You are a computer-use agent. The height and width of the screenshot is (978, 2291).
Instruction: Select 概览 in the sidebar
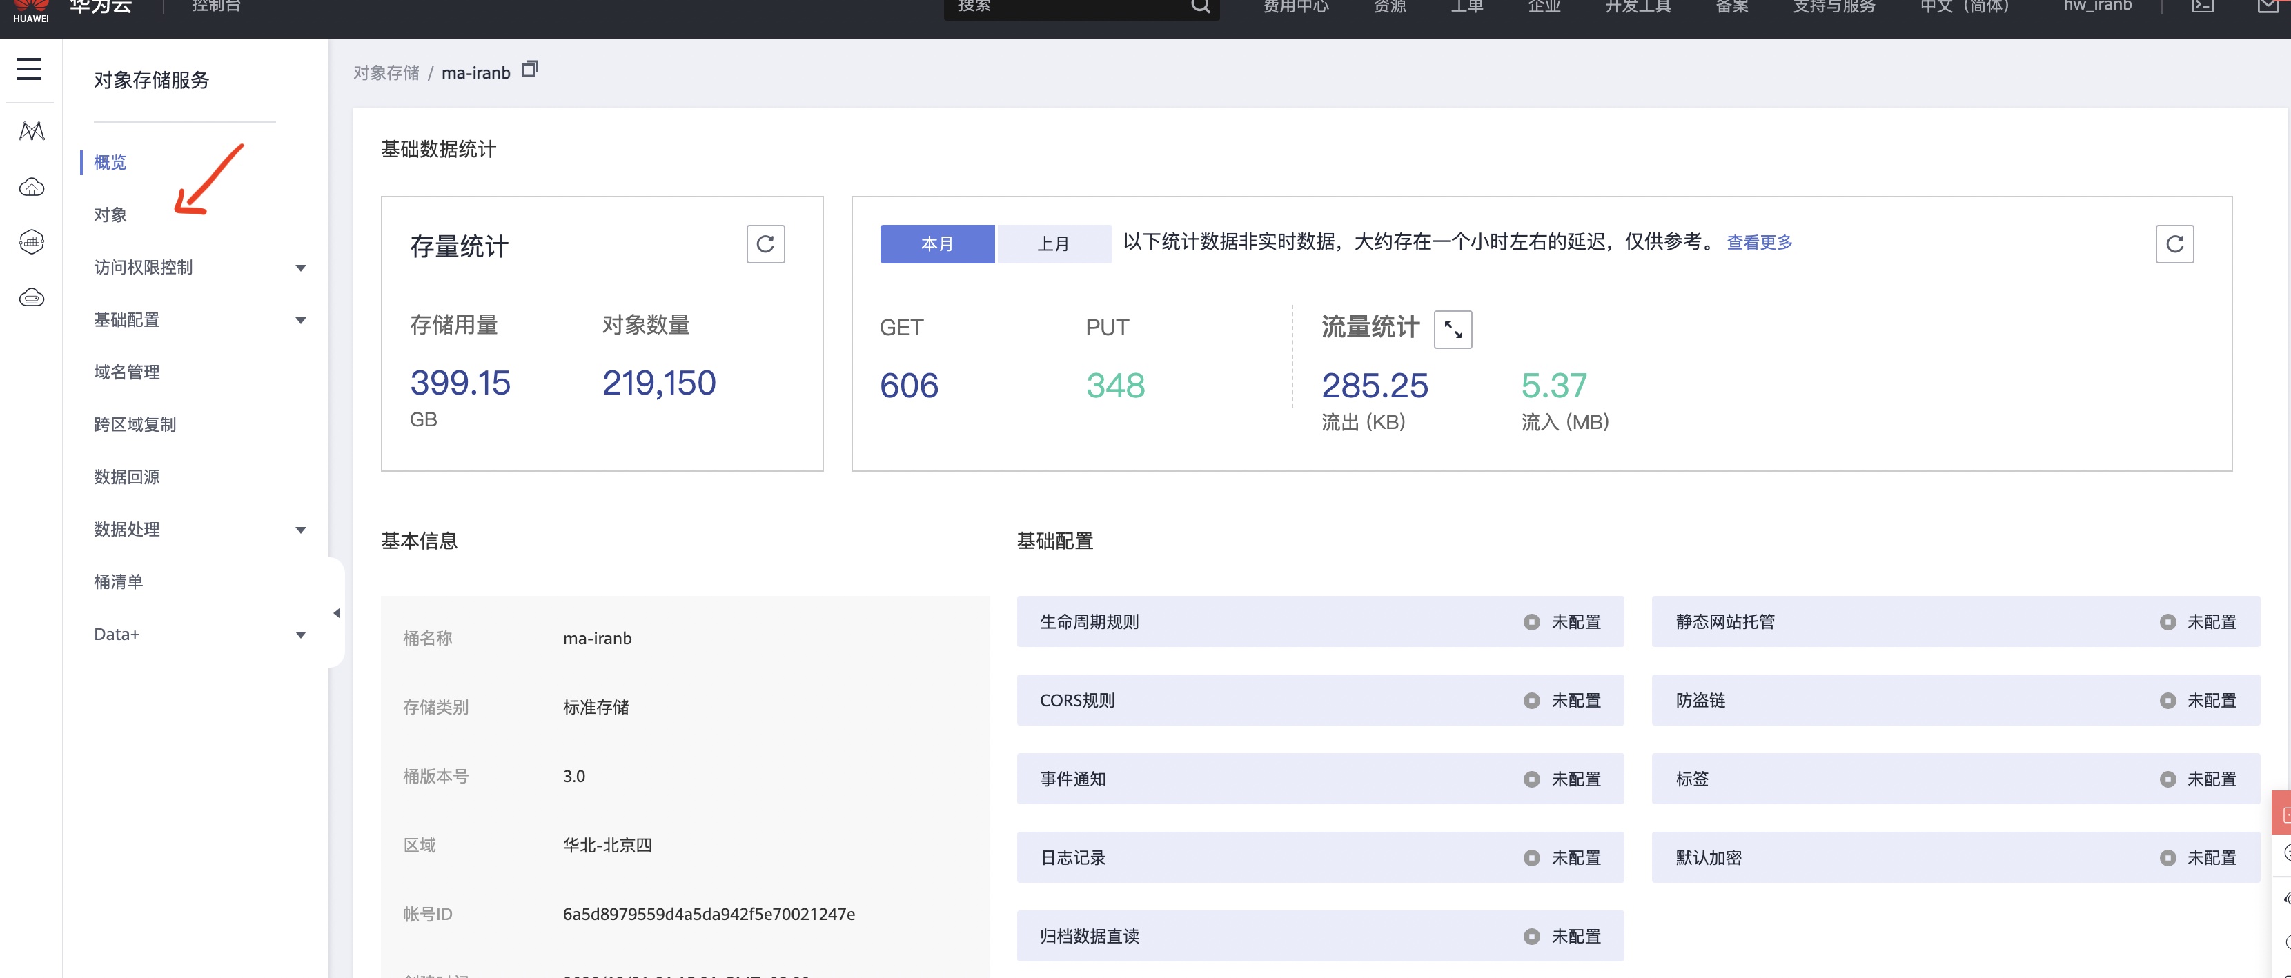click(x=110, y=162)
